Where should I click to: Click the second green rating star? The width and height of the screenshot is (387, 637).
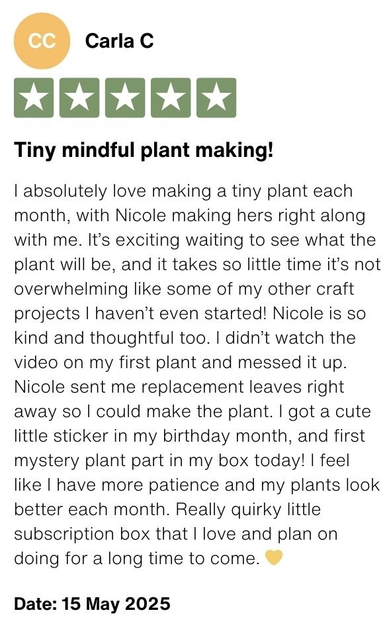click(x=79, y=98)
